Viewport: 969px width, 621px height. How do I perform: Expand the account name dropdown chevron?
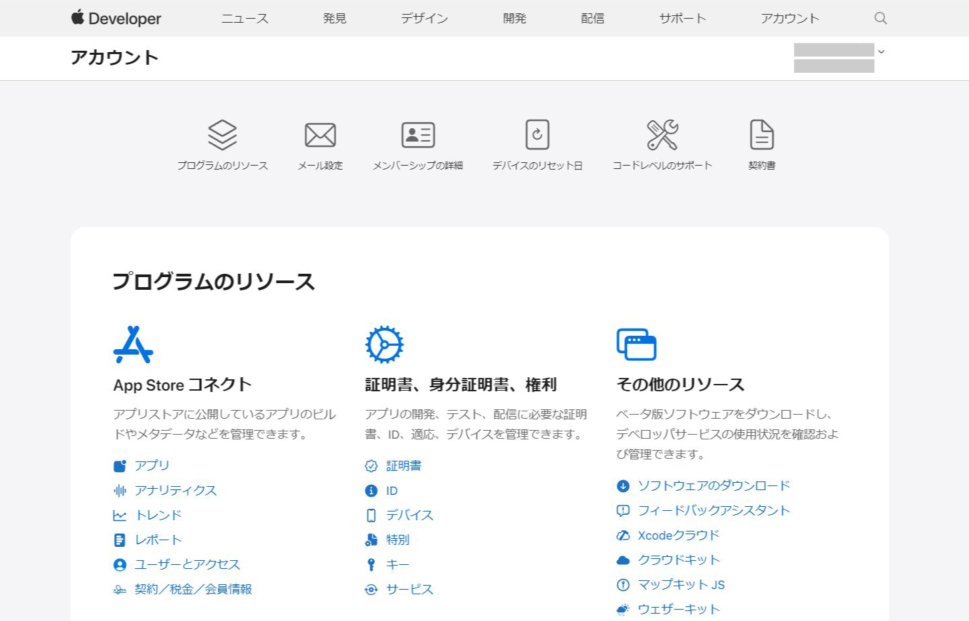[x=881, y=52]
